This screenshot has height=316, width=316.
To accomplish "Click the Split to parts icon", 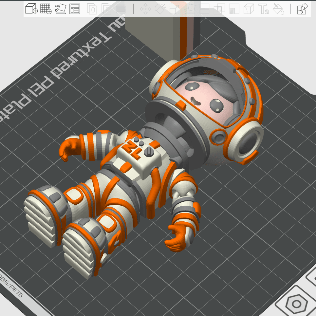I will (107, 9).
